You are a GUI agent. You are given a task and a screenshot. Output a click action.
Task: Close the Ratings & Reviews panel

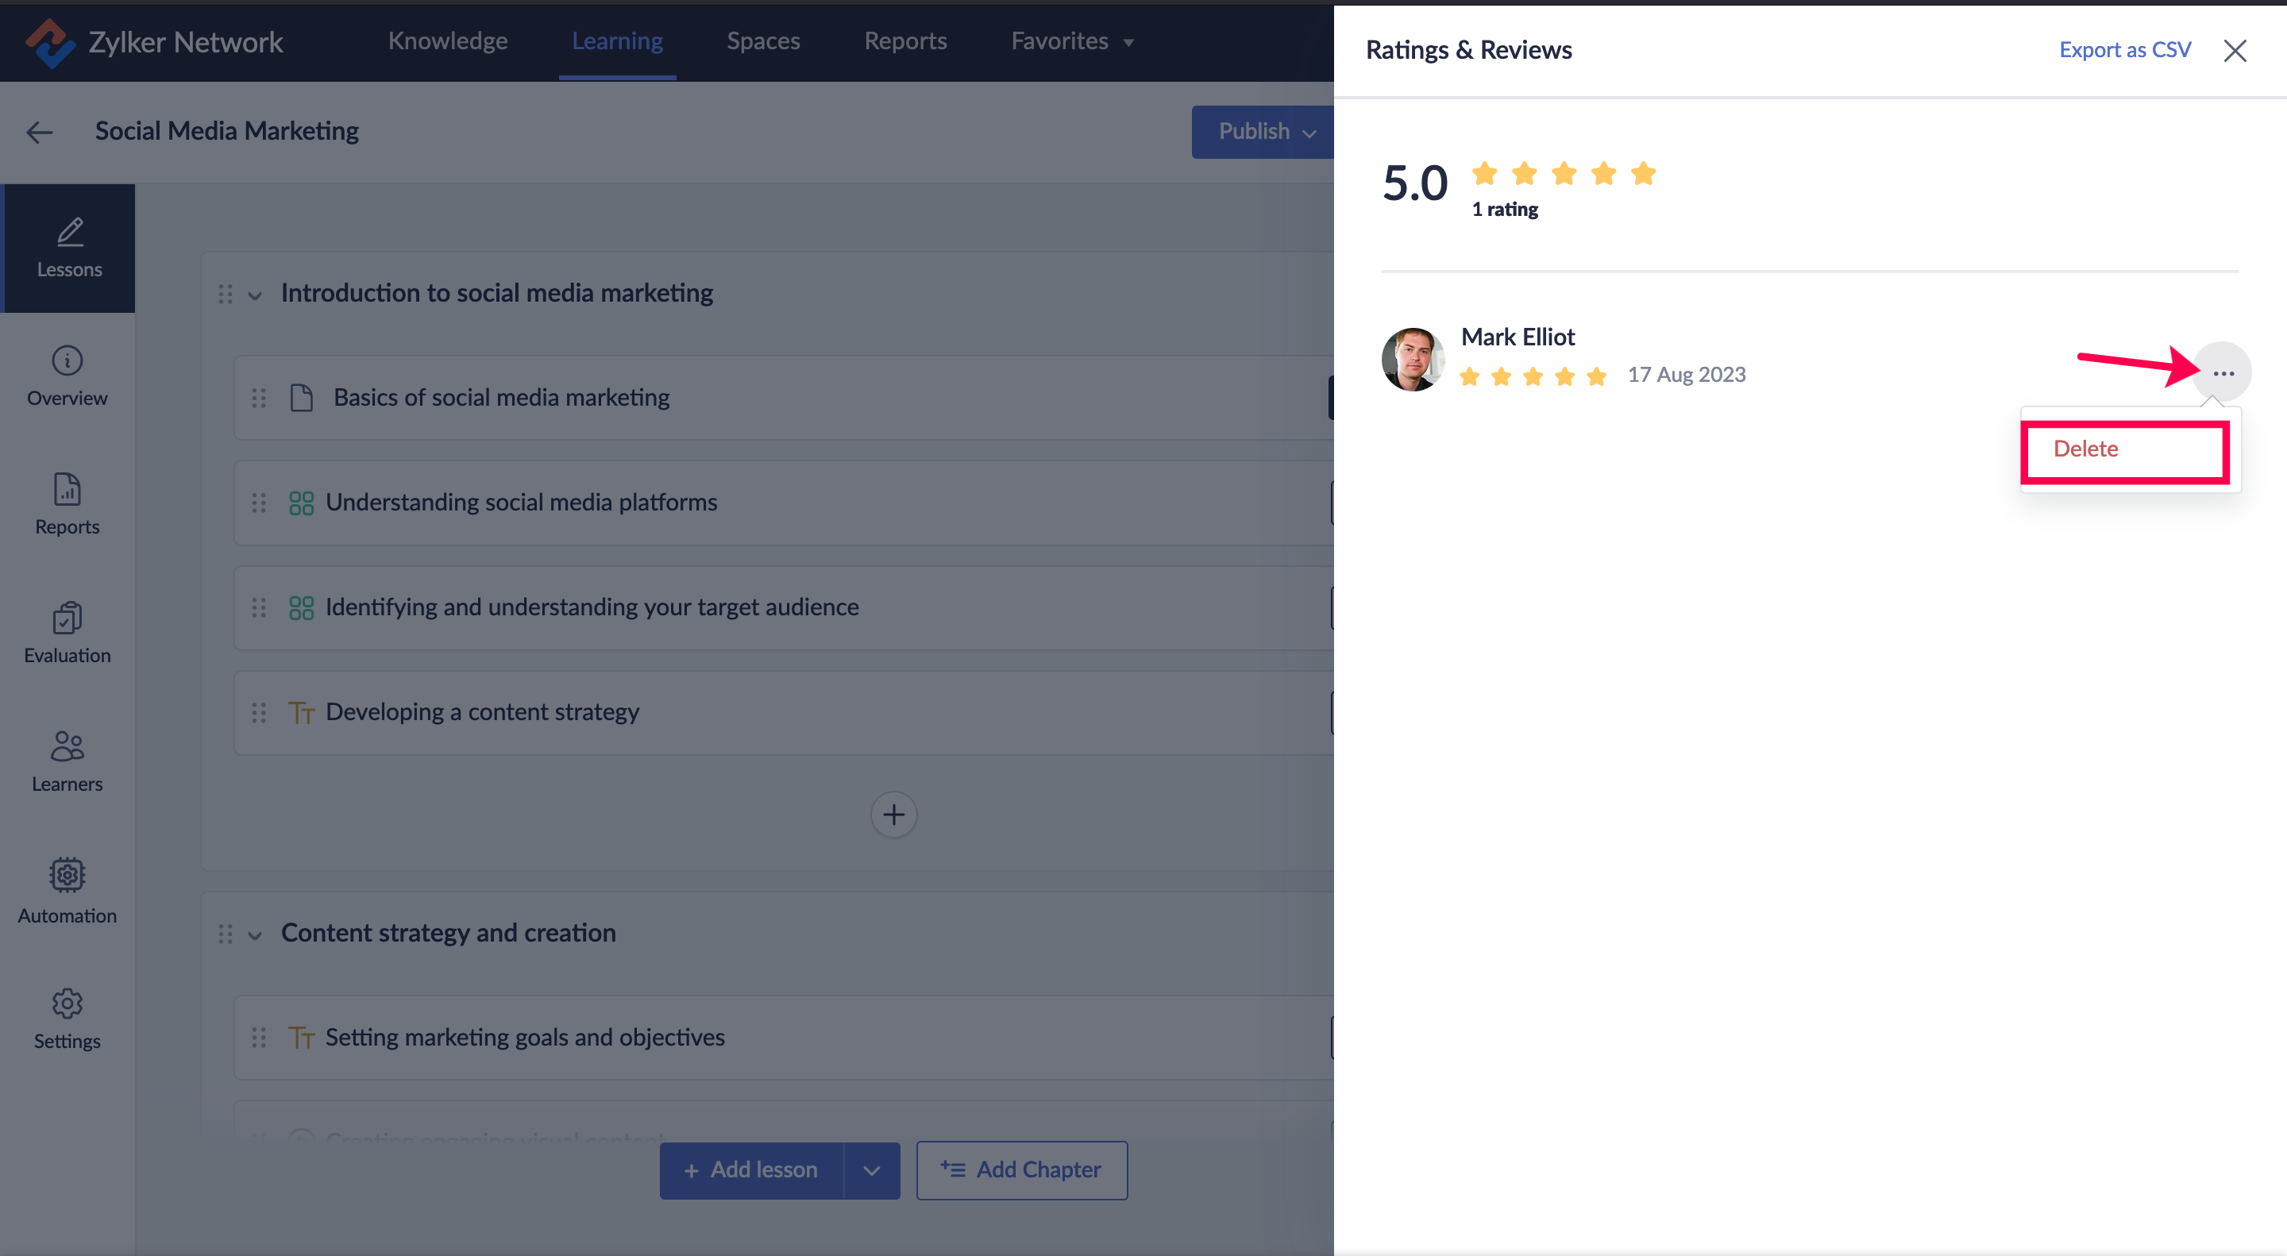point(2235,51)
